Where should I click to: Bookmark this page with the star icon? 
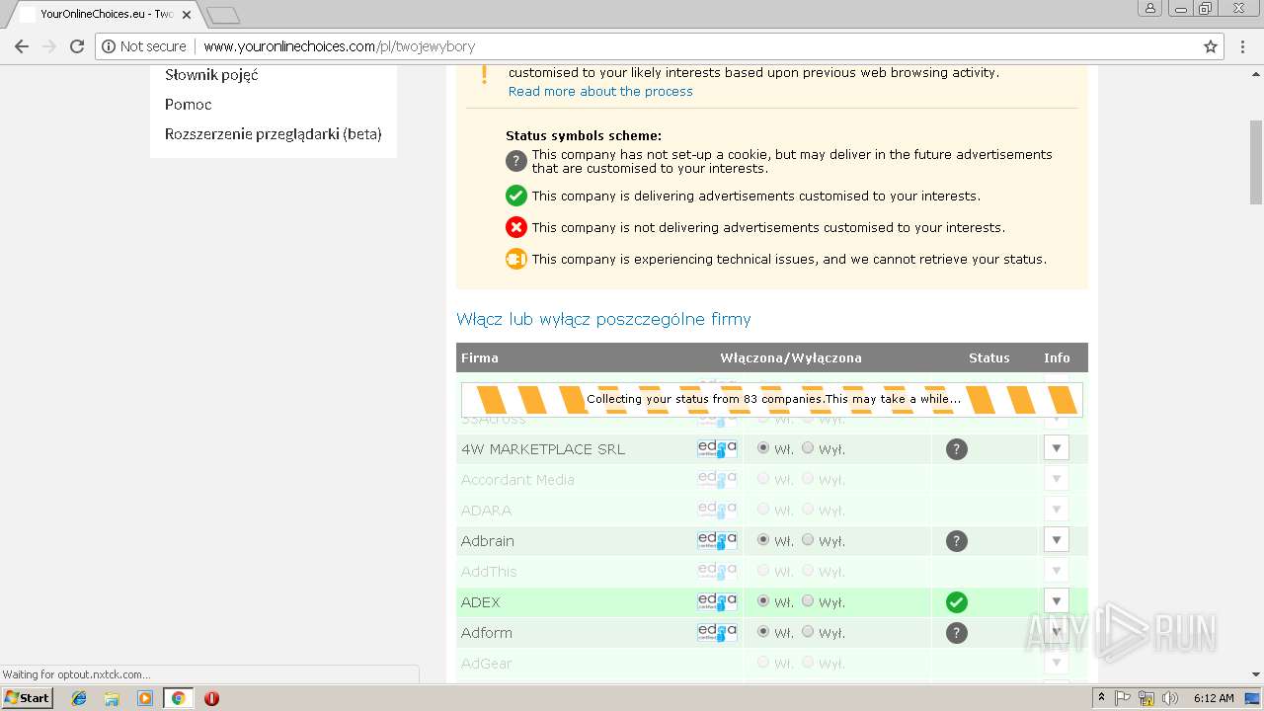click(x=1210, y=46)
